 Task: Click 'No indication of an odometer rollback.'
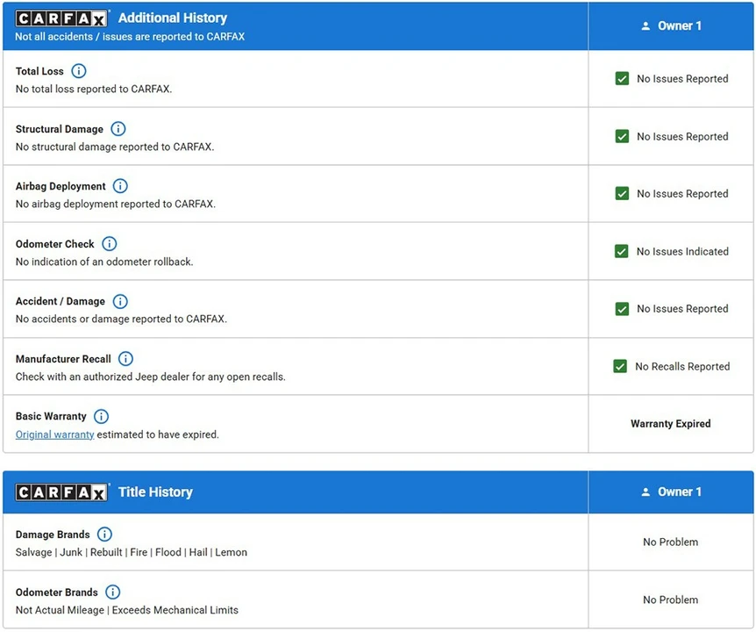(x=104, y=262)
